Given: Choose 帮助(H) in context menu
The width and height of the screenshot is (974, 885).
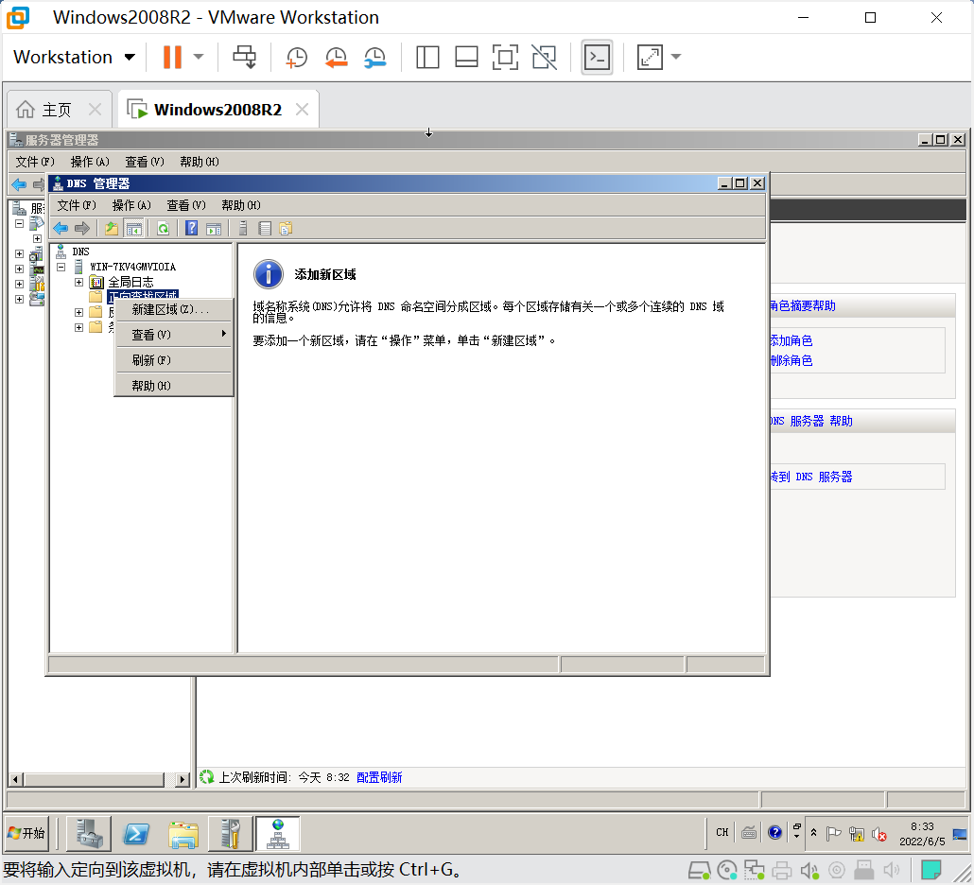Looking at the screenshot, I should 174,386.
